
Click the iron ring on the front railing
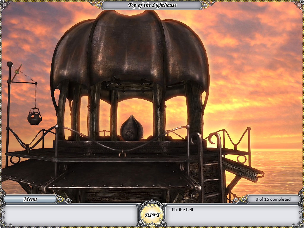[x=122, y=154]
